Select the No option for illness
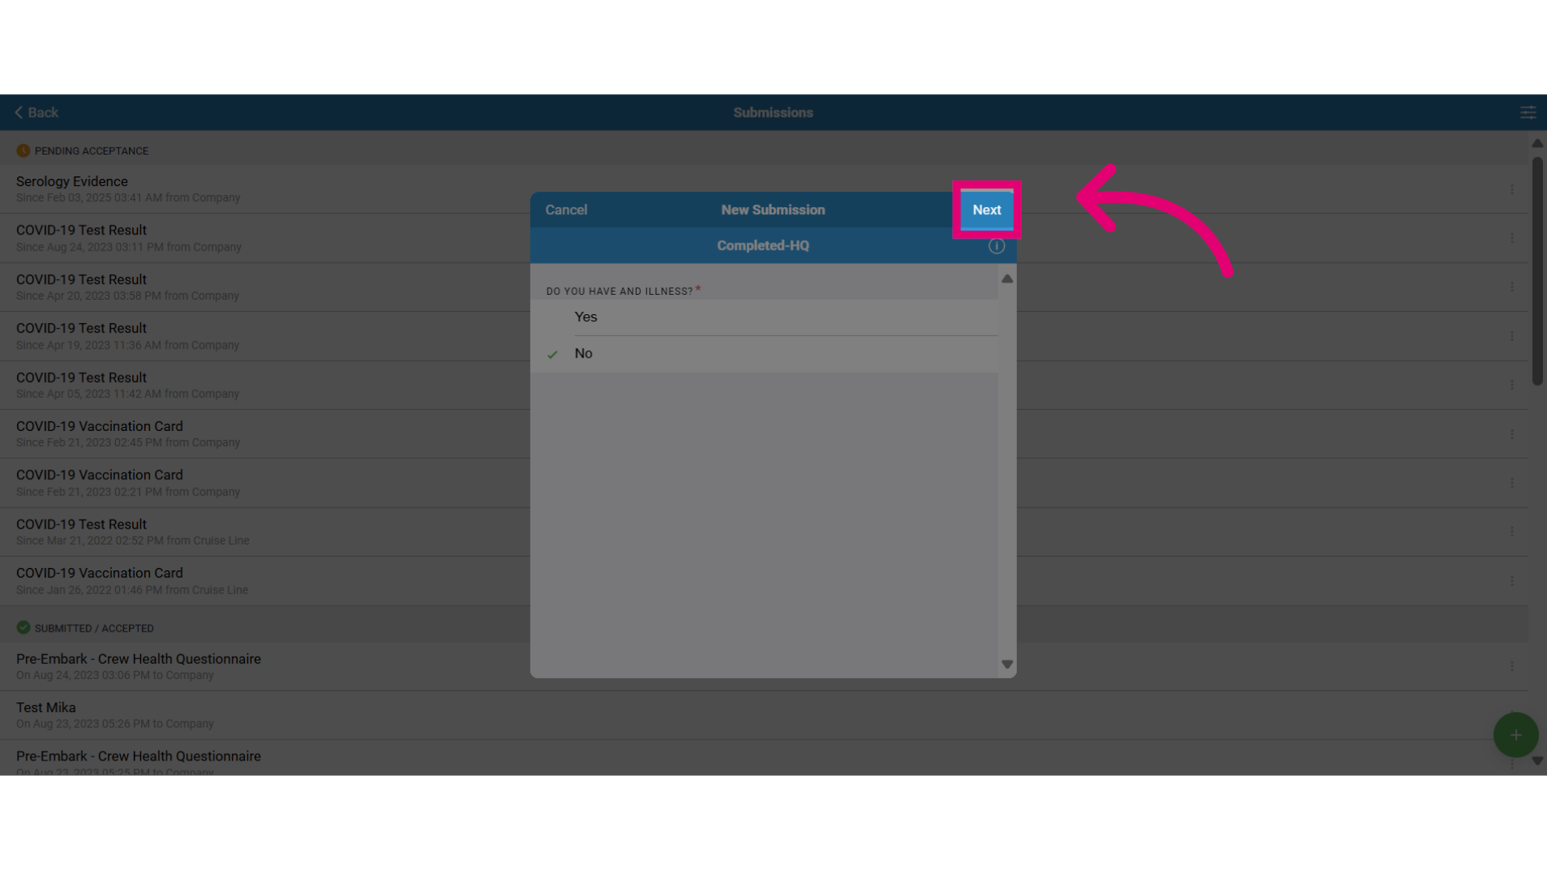The height and width of the screenshot is (870, 1547). click(x=764, y=354)
